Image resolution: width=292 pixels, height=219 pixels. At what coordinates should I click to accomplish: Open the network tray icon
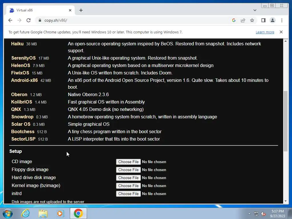coord(256,214)
